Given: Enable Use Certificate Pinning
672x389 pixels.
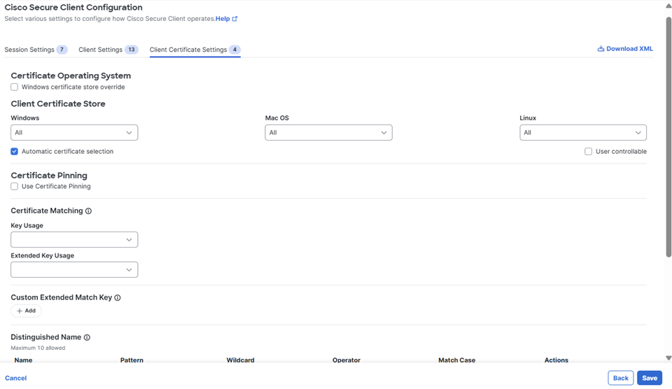Looking at the screenshot, I should [15, 186].
